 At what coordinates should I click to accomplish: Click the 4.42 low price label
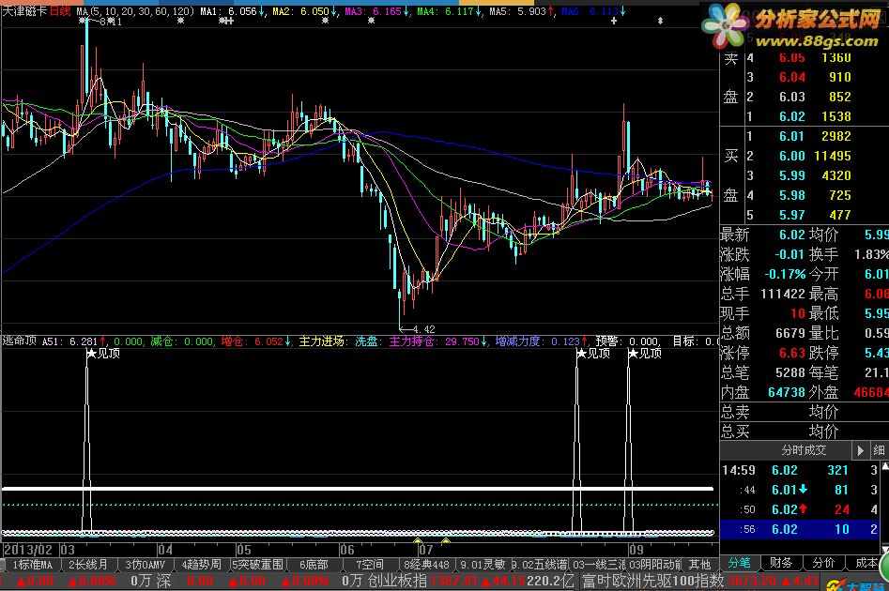click(x=423, y=329)
